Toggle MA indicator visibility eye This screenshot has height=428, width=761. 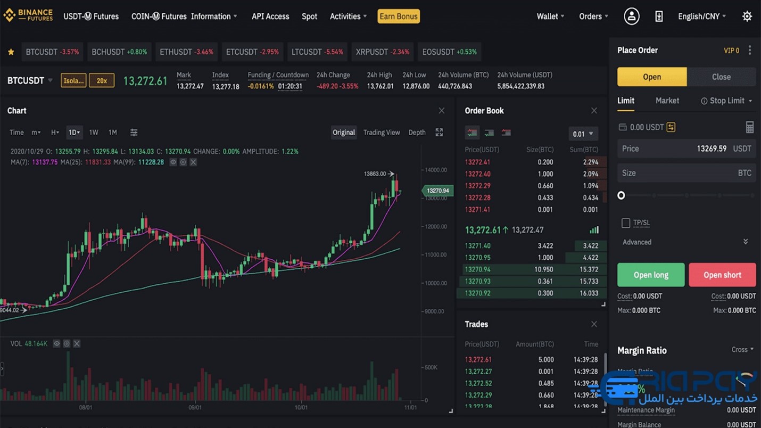[173, 162]
